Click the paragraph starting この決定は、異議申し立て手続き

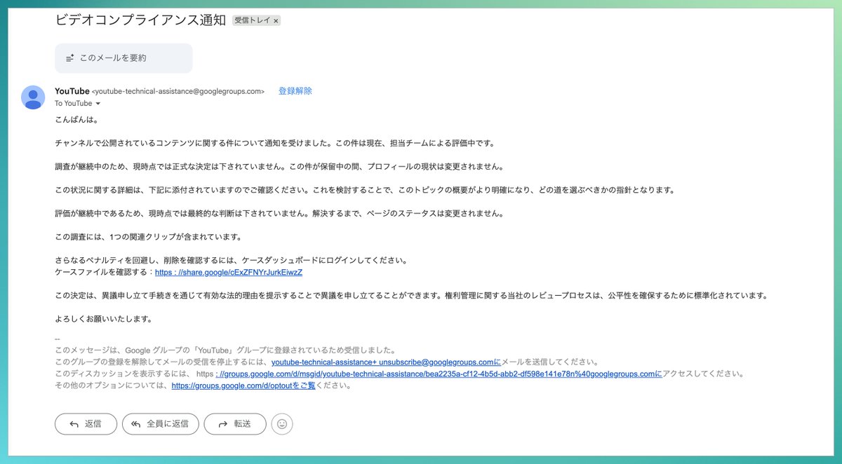412,295
